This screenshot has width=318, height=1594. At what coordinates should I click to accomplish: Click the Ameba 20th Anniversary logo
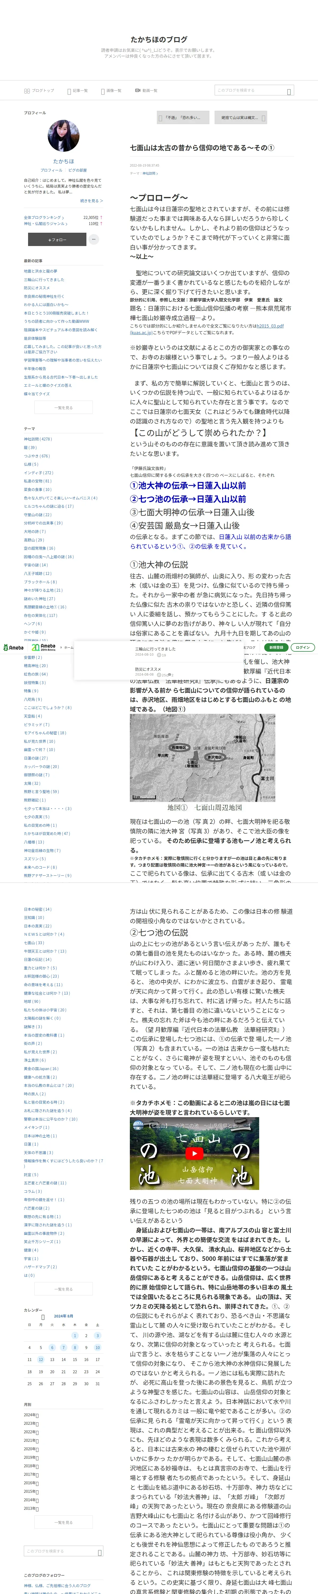[44, 647]
